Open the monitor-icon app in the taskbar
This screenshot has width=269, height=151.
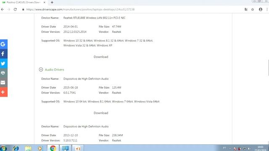tap(65, 148)
